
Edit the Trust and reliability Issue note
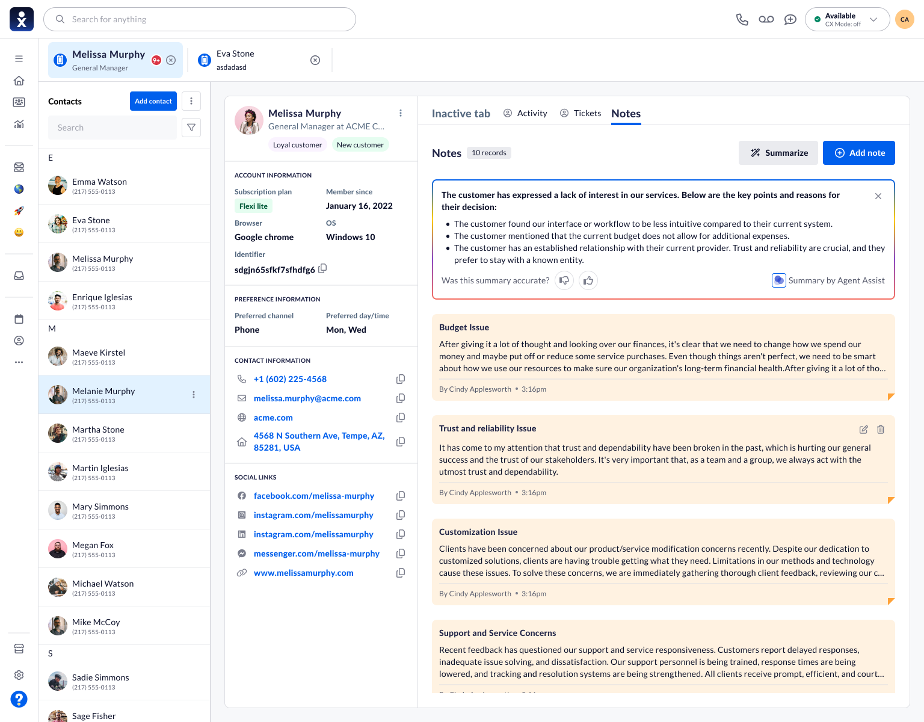(x=864, y=430)
